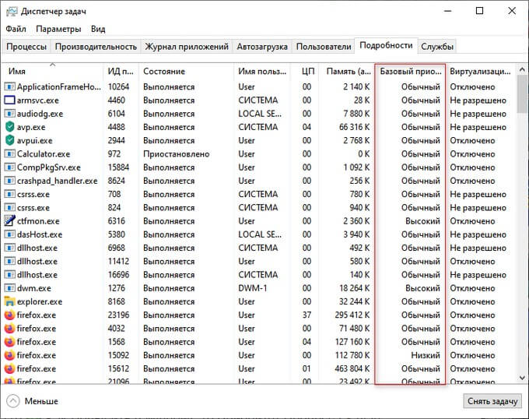The image size is (529, 419).
Task: Select the Приостановлено status of Calculator.exe
Action: point(176,154)
